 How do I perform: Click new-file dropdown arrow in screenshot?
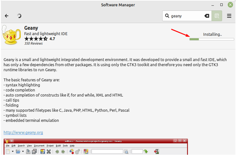13,152
